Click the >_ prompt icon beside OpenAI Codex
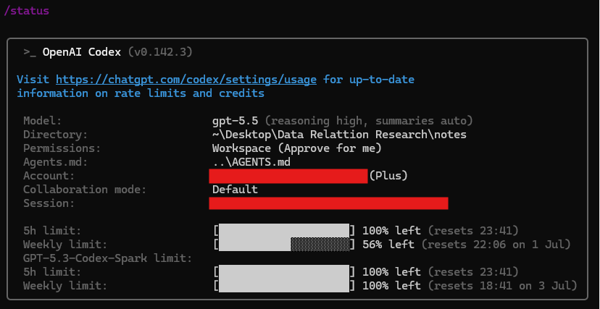600x309 pixels. (30, 52)
